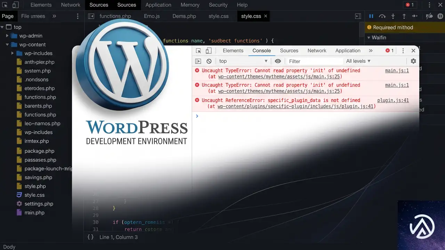The image size is (445, 250).
Task: Open the Help tab
Action: pos(242,5)
